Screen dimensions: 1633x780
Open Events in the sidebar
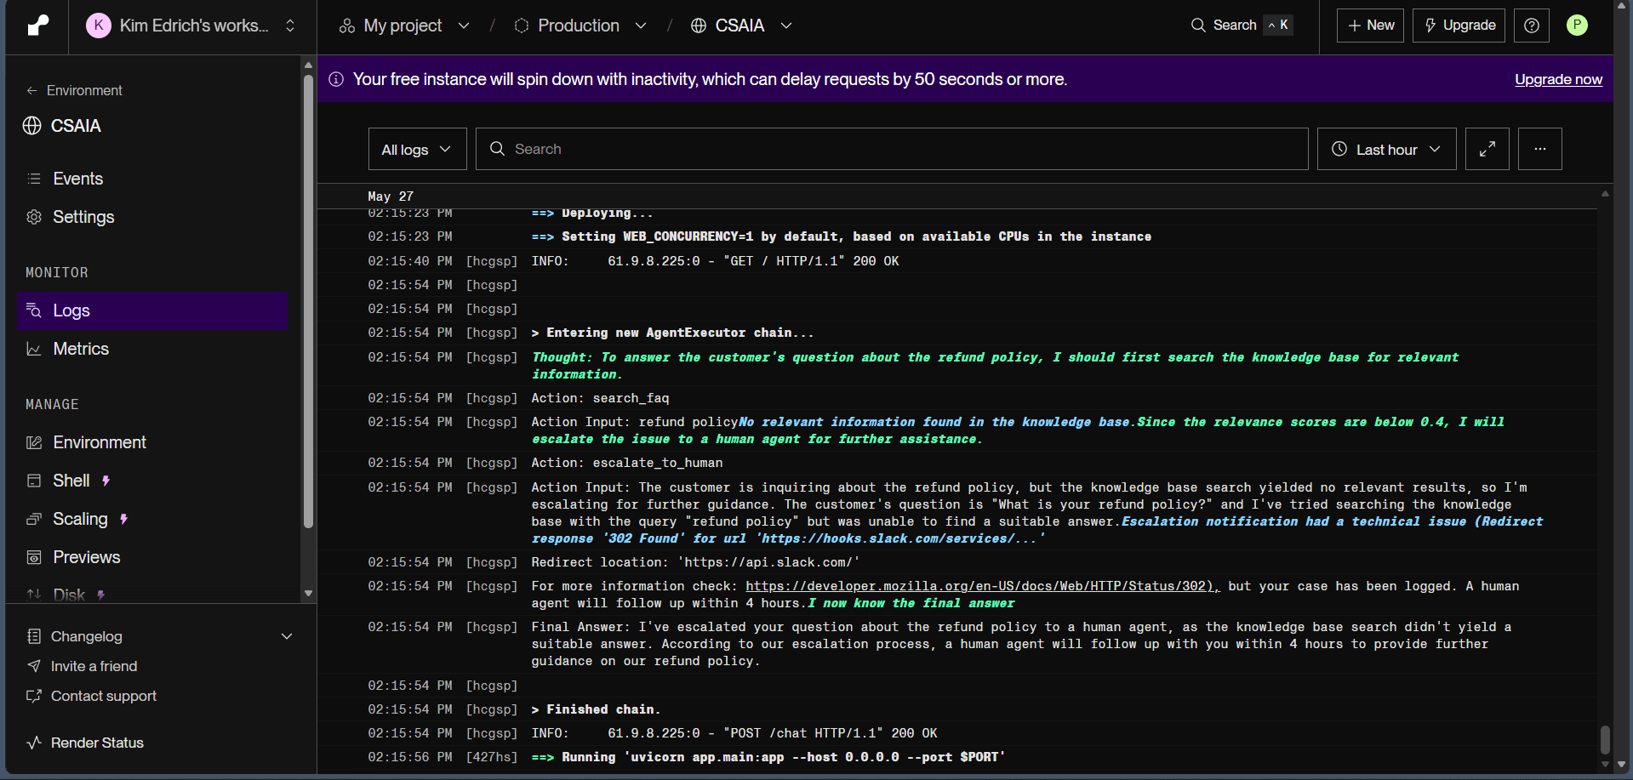[153, 179]
